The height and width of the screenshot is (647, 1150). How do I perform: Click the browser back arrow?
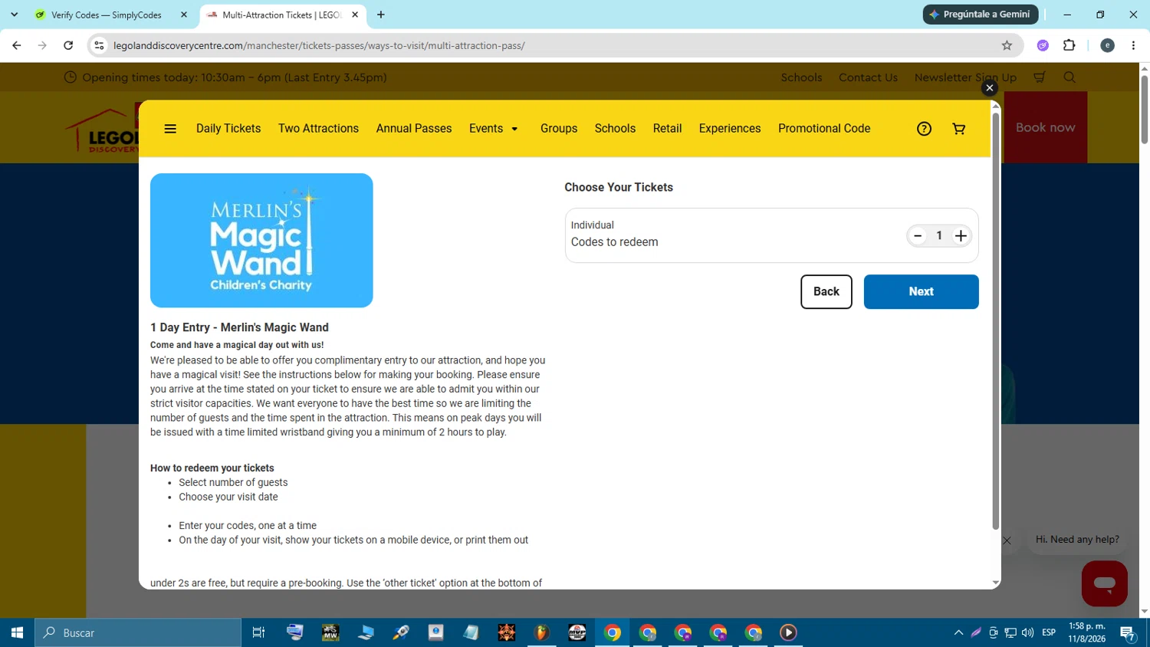click(x=17, y=46)
